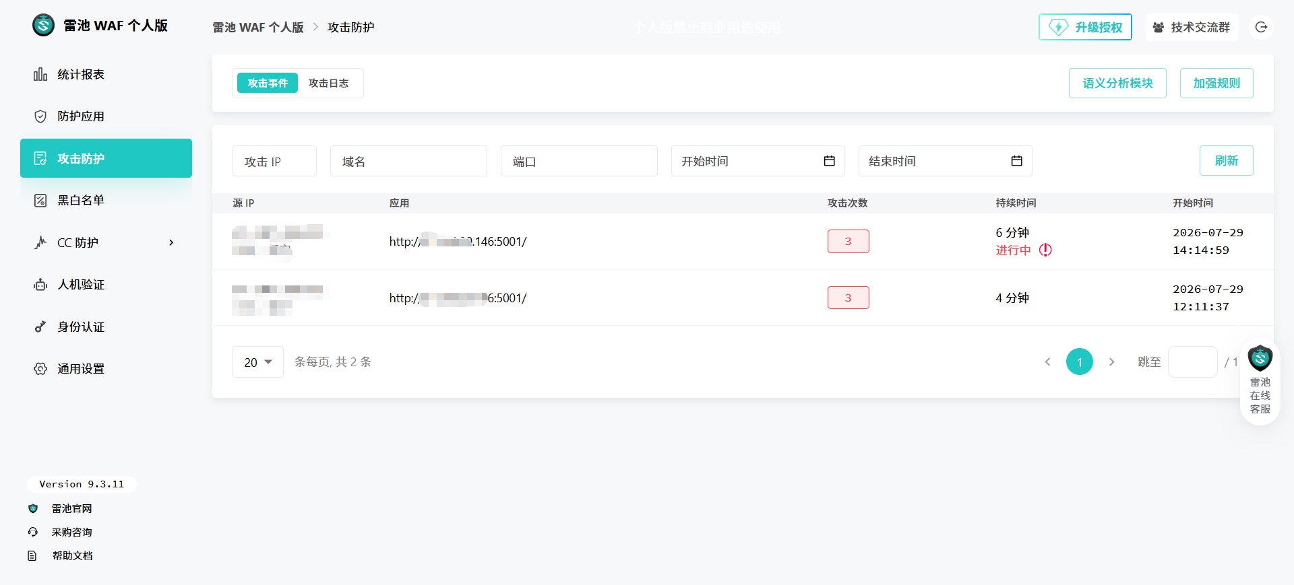Click the 4 分钟 duration cell

coord(1012,298)
